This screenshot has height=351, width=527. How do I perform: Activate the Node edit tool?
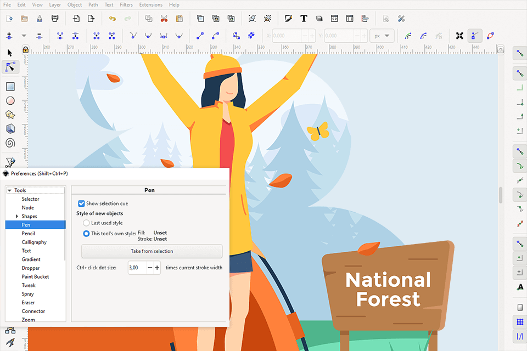pyautogui.click(x=10, y=67)
